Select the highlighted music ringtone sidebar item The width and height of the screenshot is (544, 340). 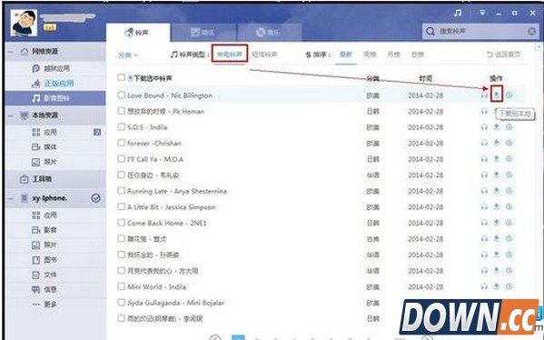pyautogui.click(x=55, y=98)
